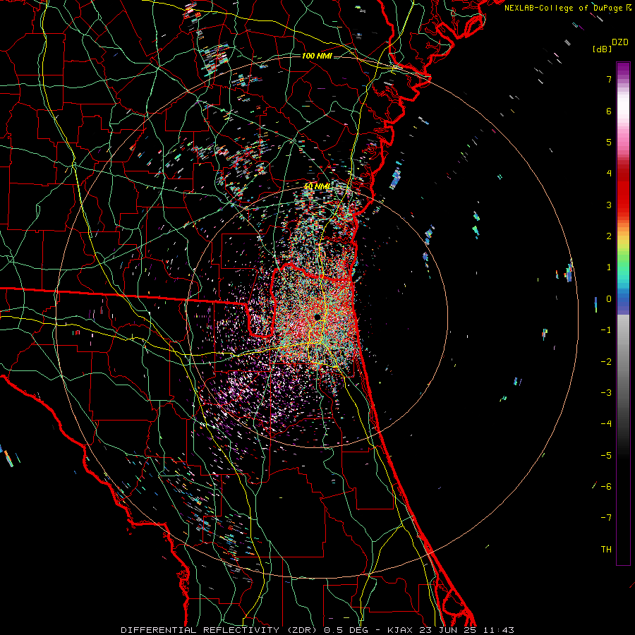Click the TH label on the color scale
Image resolution: width=635 pixels, height=635 pixels.
pyautogui.click(x=606, y=550)
